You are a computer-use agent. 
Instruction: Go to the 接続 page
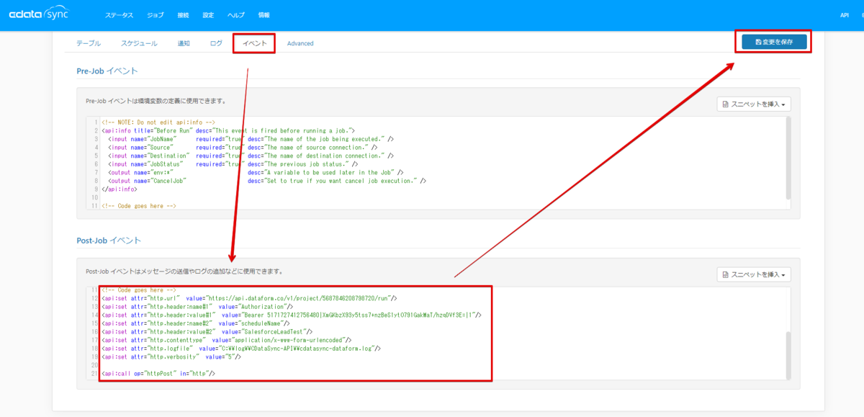183,15
